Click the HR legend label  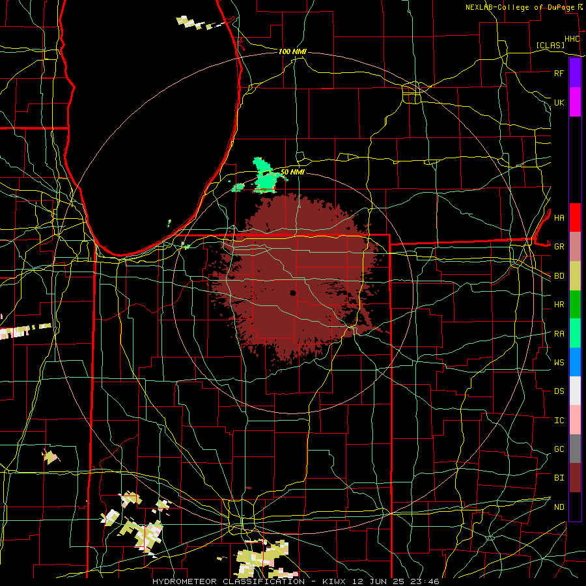559,305
